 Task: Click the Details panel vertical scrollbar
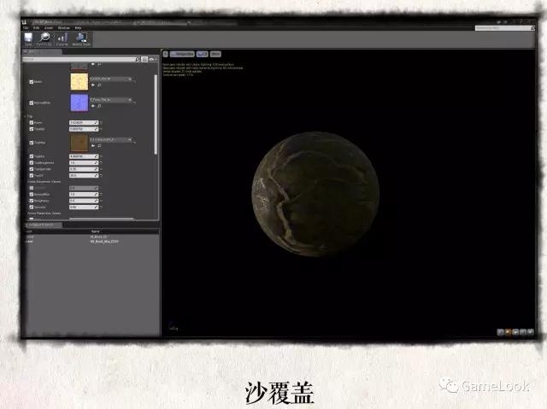[x=156, y=114]
